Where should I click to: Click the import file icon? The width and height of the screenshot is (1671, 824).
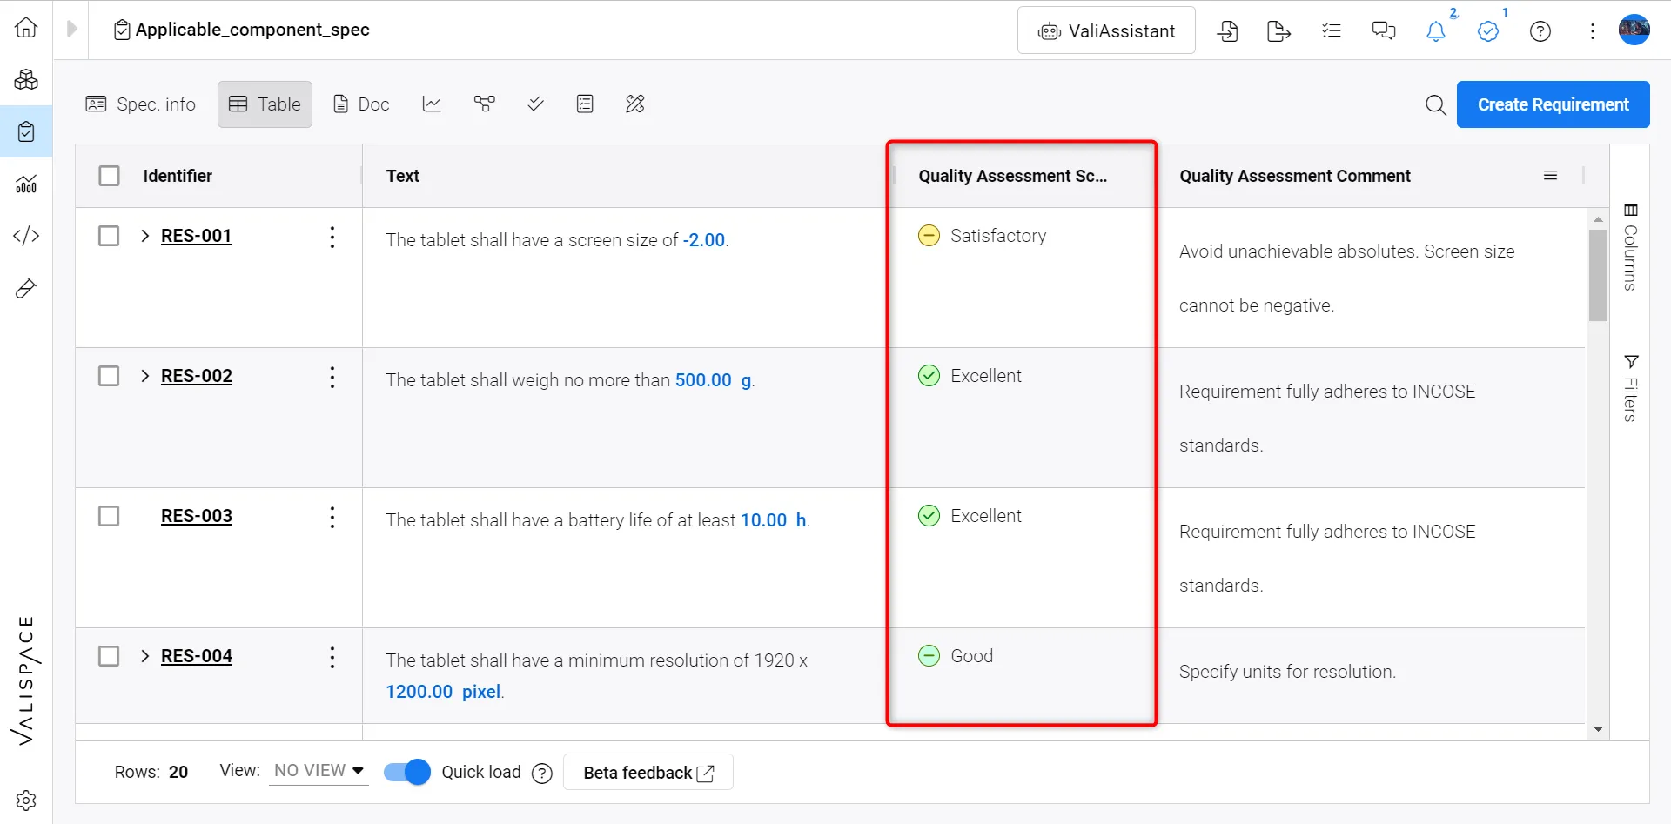click(1228, 31)
